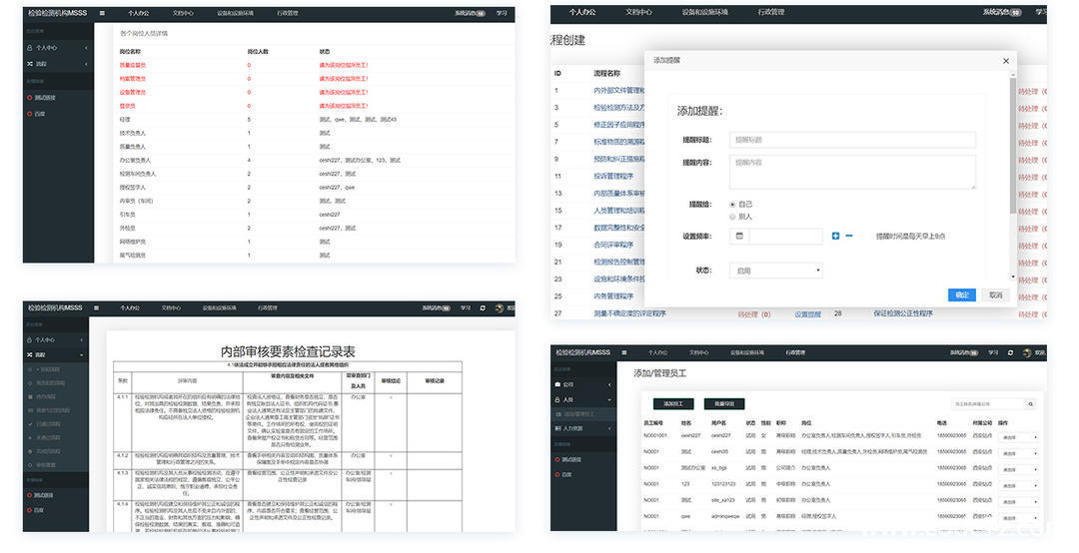Image resolution: width=1079 pixels, height=553 pixels.
Task: Click hamburger icon in audit checklist panel header
Action: [96, 308]
